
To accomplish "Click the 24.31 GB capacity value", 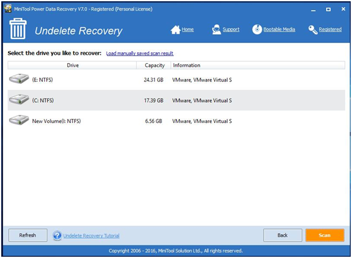I will [153, 79].
